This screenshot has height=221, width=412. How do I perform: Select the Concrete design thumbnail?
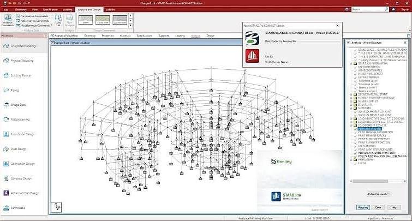click(103, 20)
